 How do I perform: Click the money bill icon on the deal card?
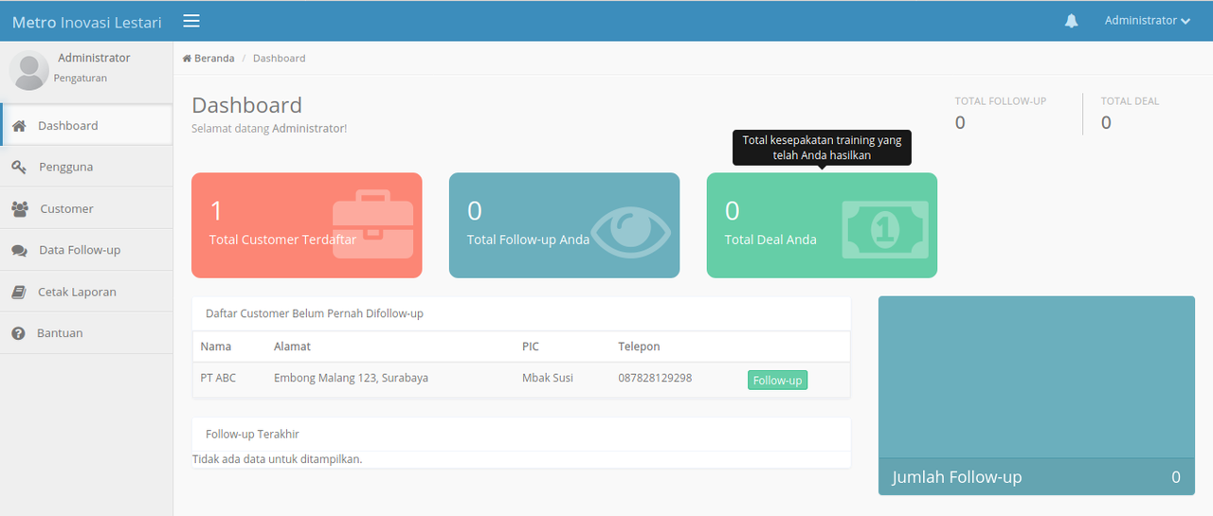pyautogui.click(x=886, y=228)
